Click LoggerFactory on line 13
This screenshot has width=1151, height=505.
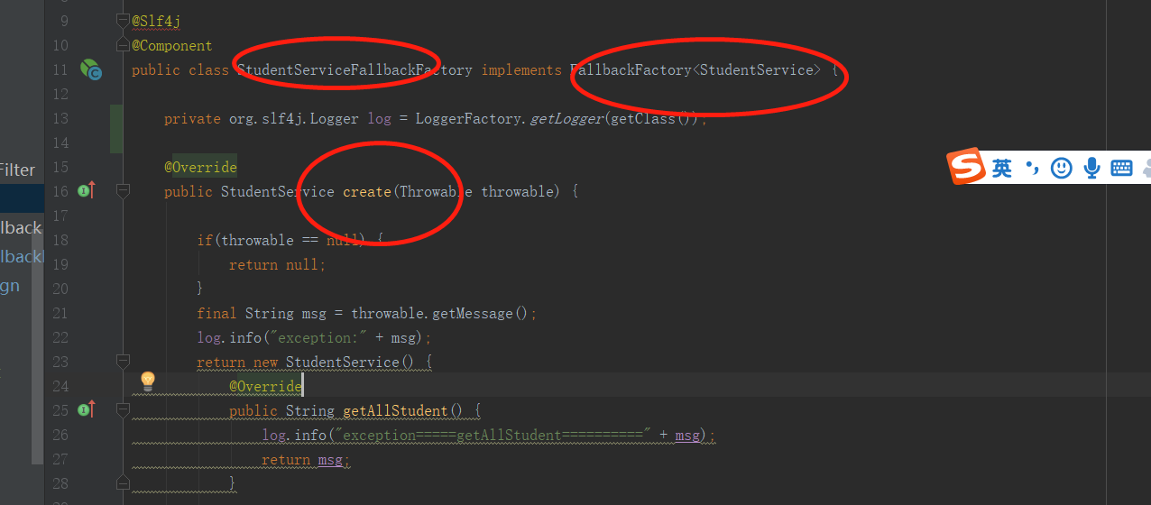(467, 118)
